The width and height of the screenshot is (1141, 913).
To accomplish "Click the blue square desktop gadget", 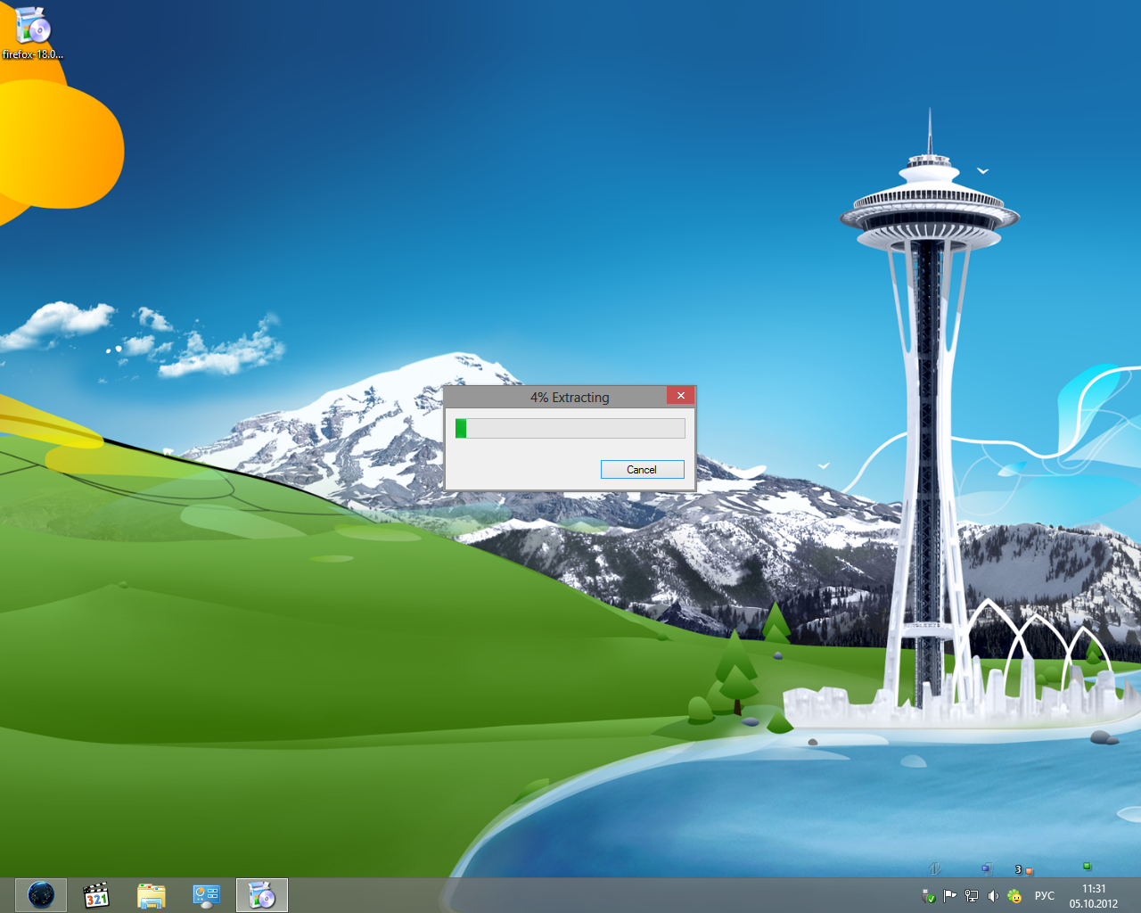I will click(x=986, y=868).
